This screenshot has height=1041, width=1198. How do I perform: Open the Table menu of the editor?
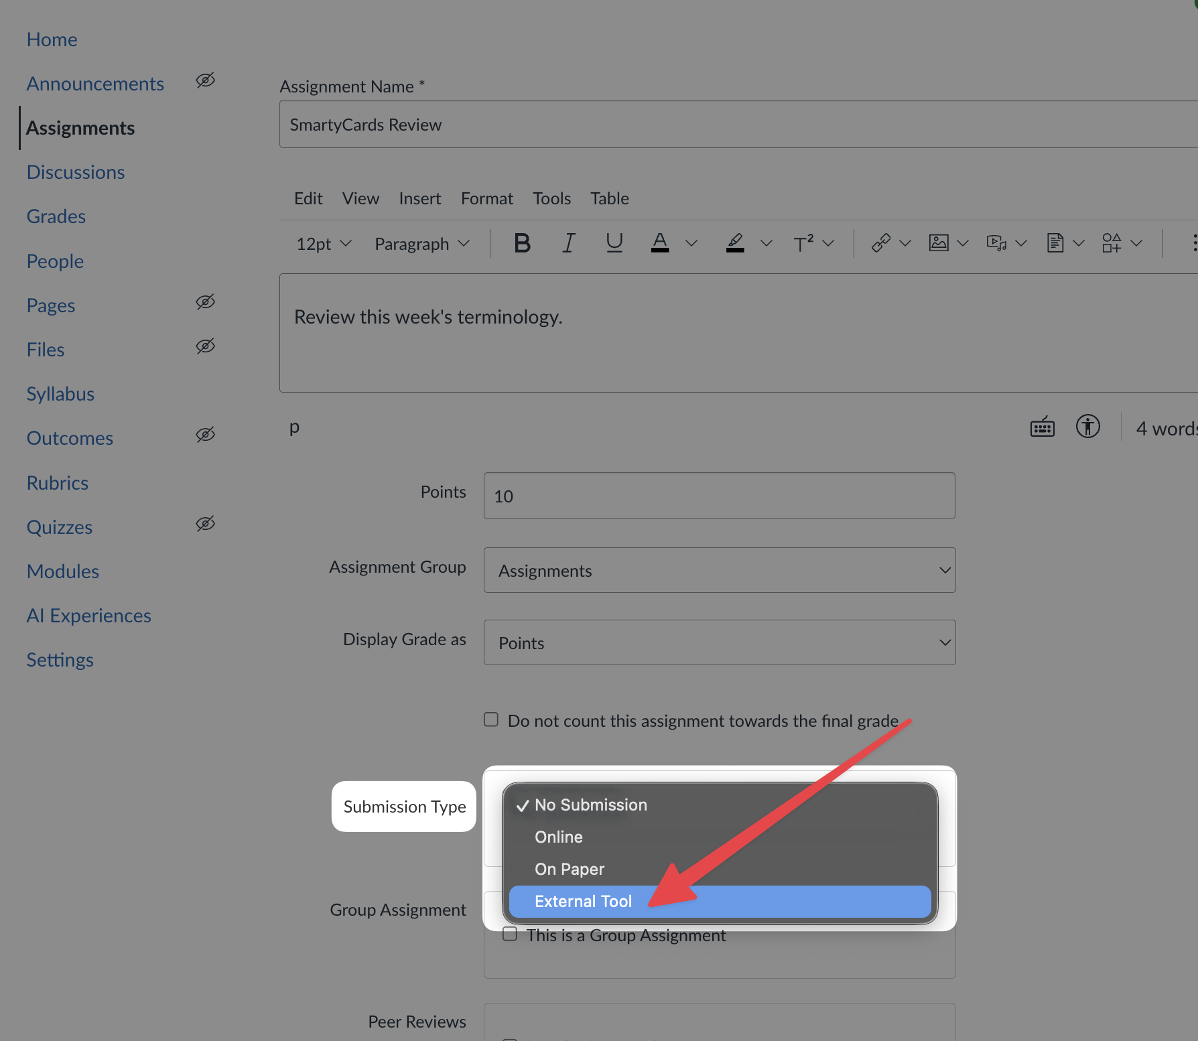[x=610, y=198]
